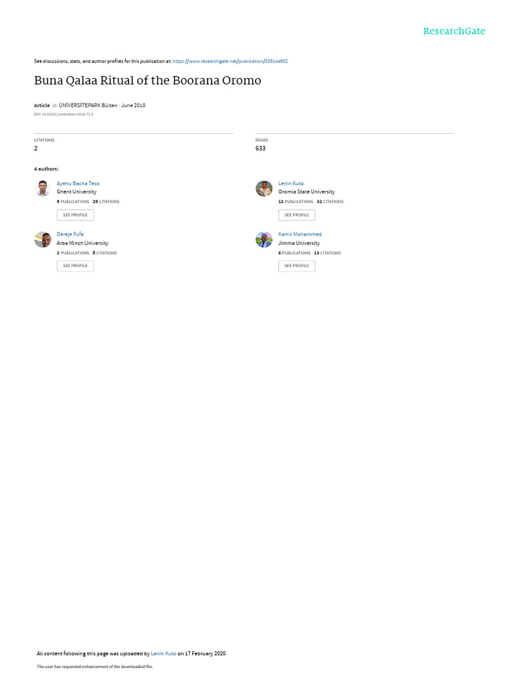Click Kamil Mohammed's profile photo
Screen dimensions: 511x682
tap(263, 240)
